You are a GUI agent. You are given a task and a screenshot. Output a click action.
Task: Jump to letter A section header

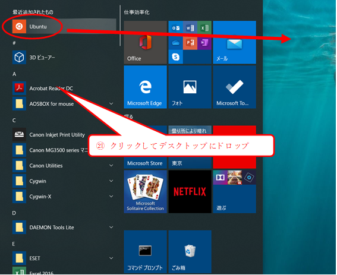click(x=14, y=74)
